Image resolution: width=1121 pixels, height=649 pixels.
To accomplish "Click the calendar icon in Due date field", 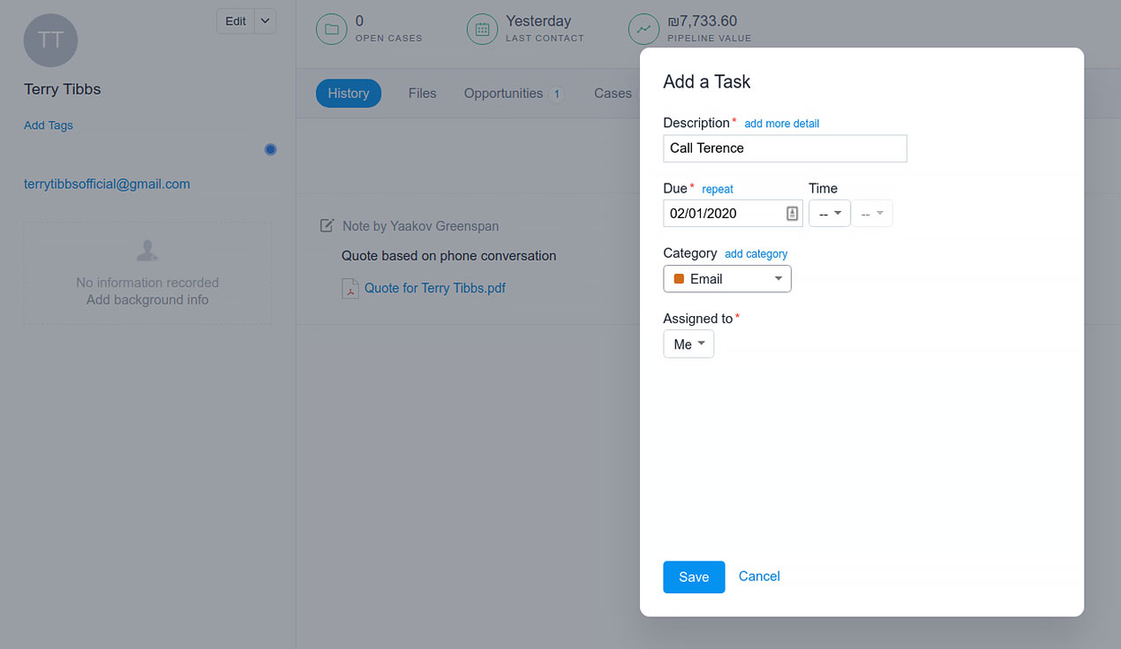I will [x=792, y=214].
